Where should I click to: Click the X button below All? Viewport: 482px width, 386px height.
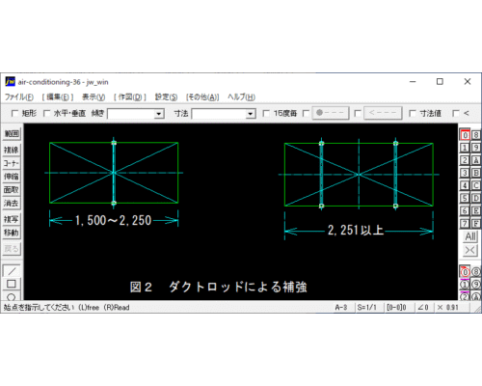(x=470, y=250)
